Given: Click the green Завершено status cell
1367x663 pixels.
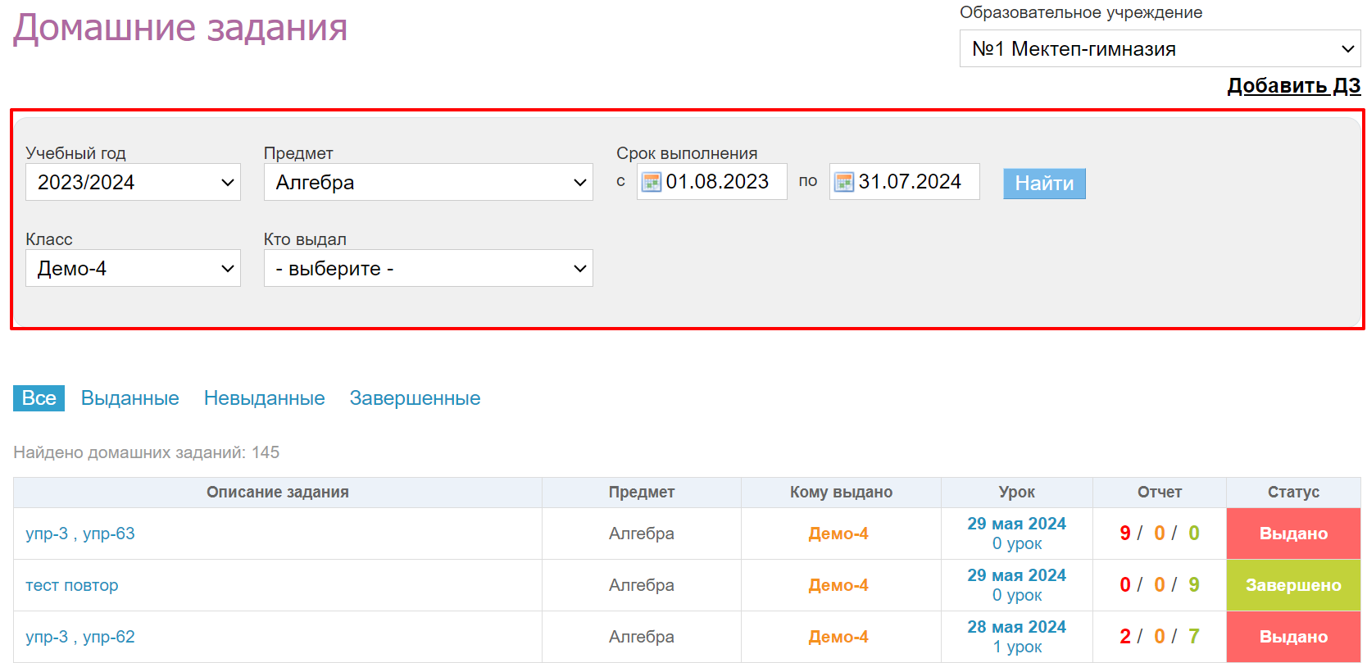Looking at the screenshot, I should (1292, 585).
